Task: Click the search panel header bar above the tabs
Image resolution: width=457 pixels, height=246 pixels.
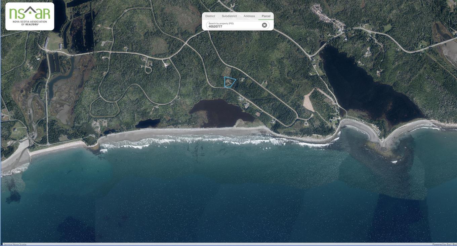Action: (x=238, y=13)
